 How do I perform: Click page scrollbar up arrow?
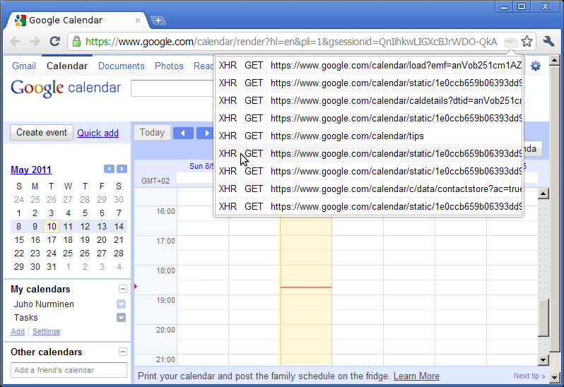(x=554, y=60)
